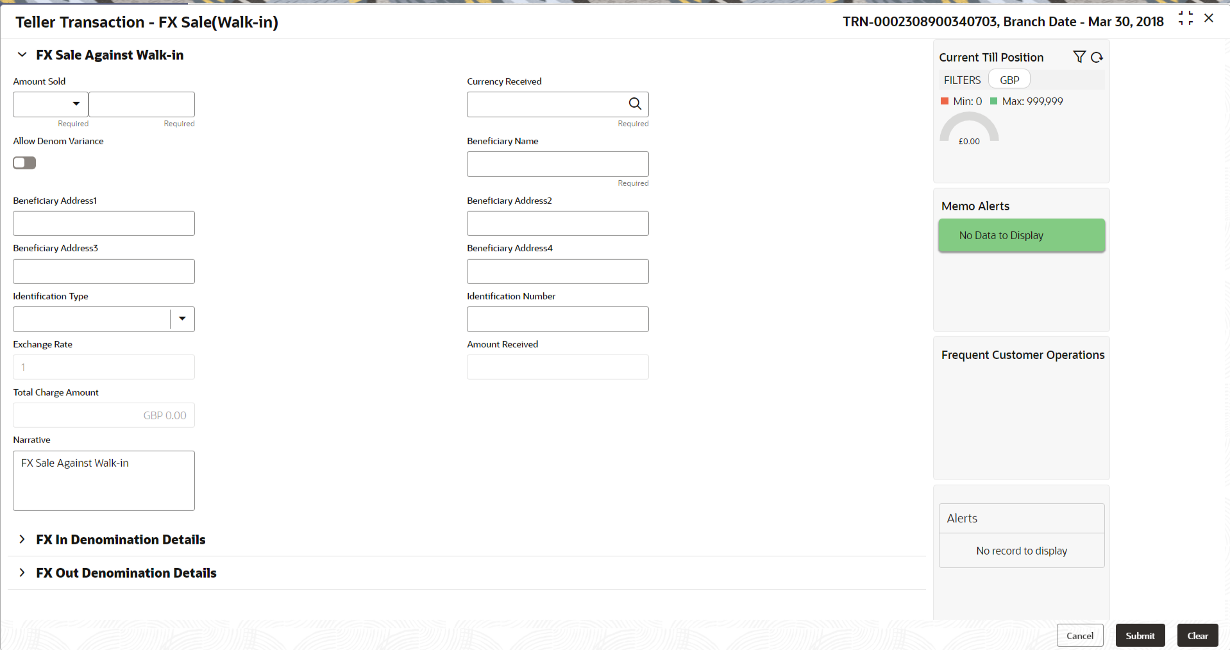The image size is (1230, 652).
Task: Click the 'No record to display' alerts text
Action: pos(1022,551)
